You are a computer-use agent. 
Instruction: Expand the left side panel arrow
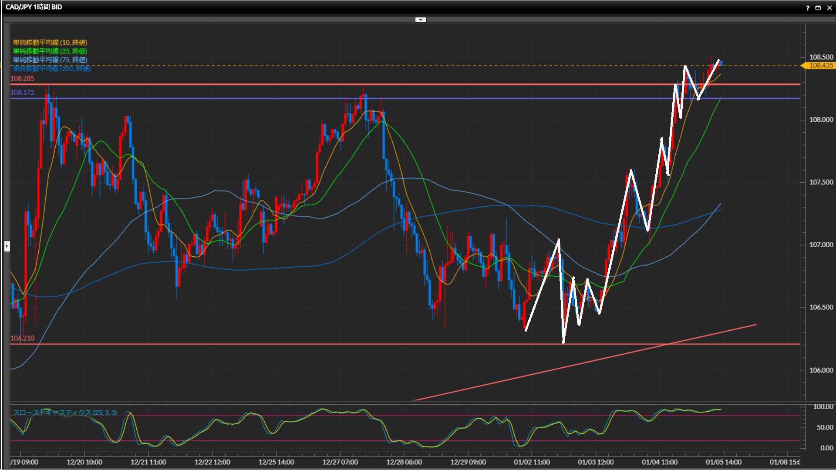click(x=7, y=246)
